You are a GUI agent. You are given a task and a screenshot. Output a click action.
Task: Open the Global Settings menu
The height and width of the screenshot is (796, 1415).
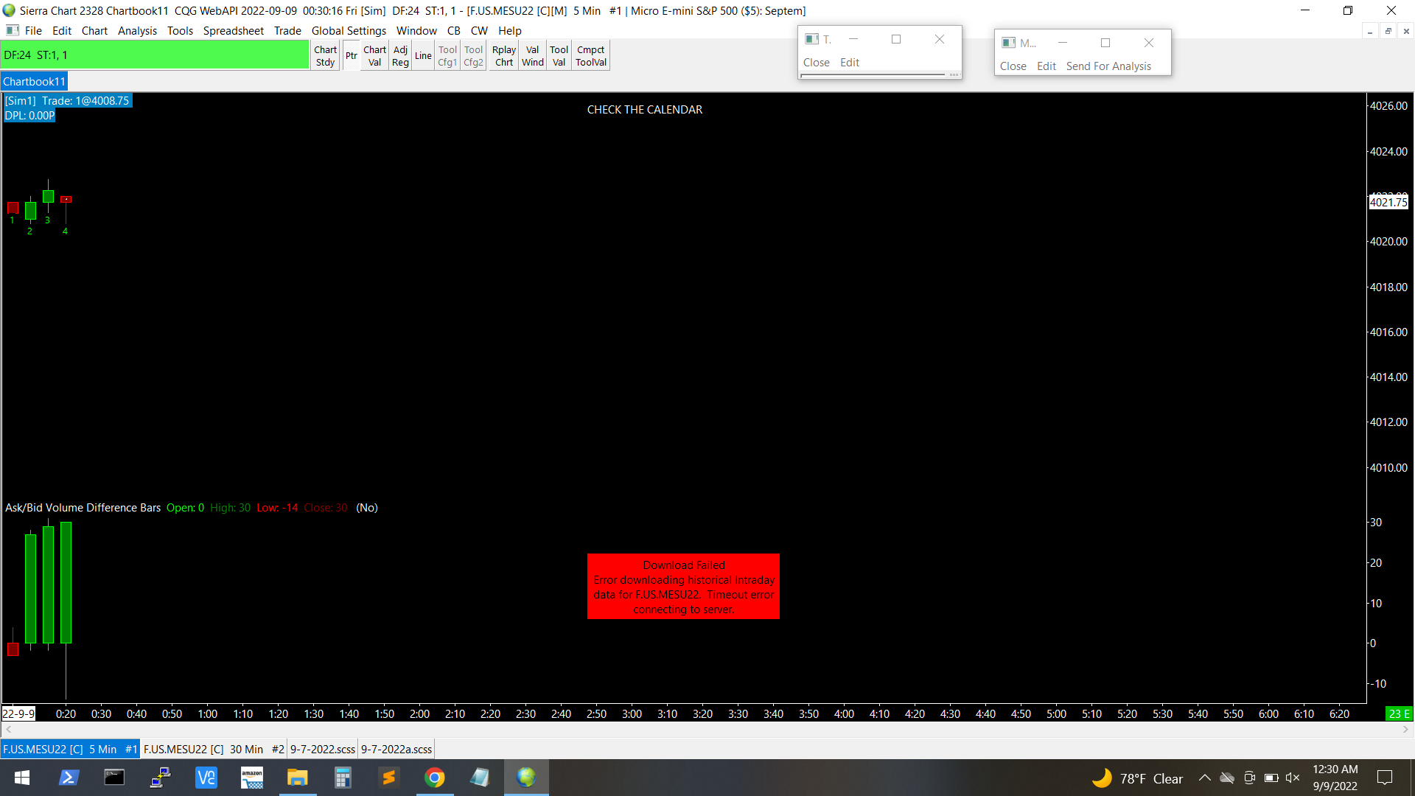click(x=349, y=31)
